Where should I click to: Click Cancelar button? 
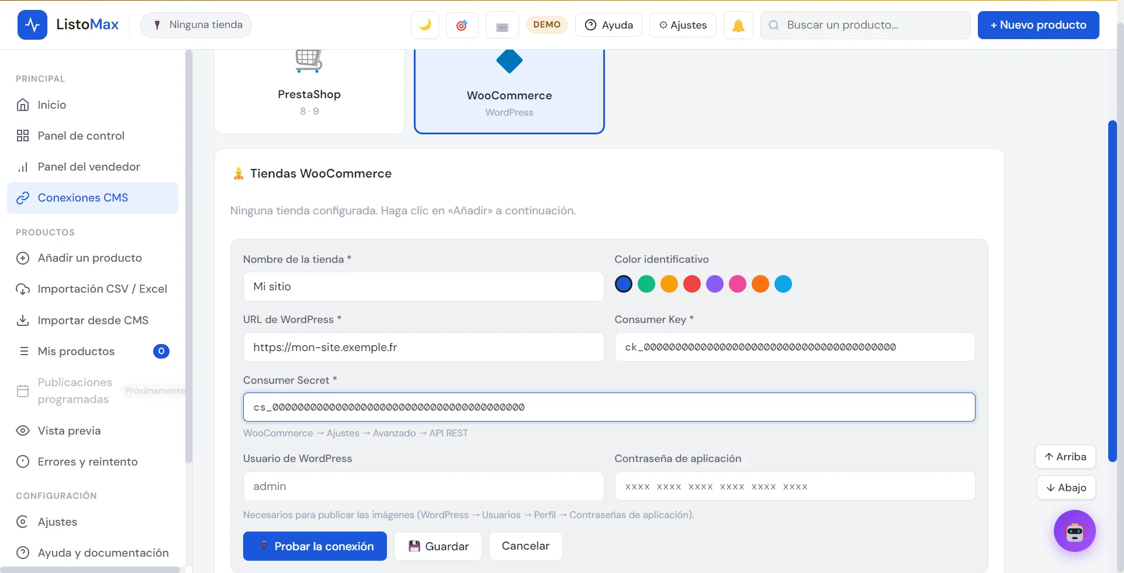coord(525,546)
